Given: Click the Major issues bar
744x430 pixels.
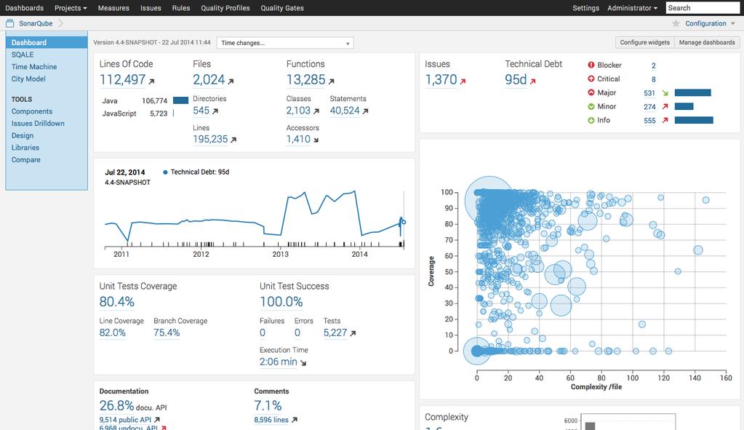Looking at the screenshot, I should 693,92.
